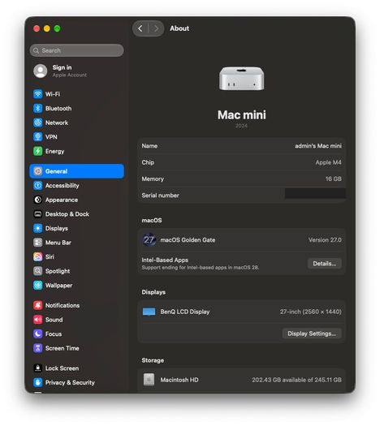Click the Spotlight magnifier icon

click(x=38, y=271)
